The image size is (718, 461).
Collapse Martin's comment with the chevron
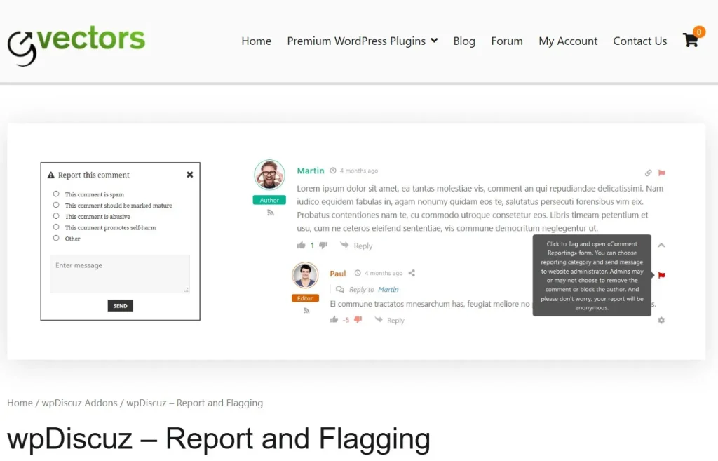[661, 246]
